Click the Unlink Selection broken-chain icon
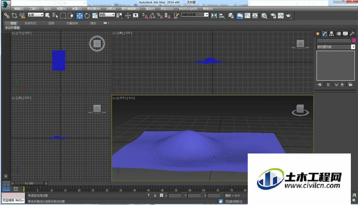This screenshot has height=205, width=358. click(x=14, y=15)
